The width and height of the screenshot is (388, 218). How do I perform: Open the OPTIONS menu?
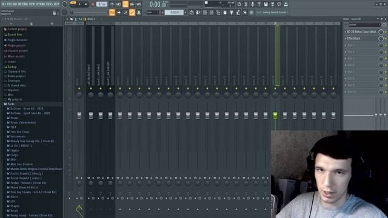(x=41, y=4)
